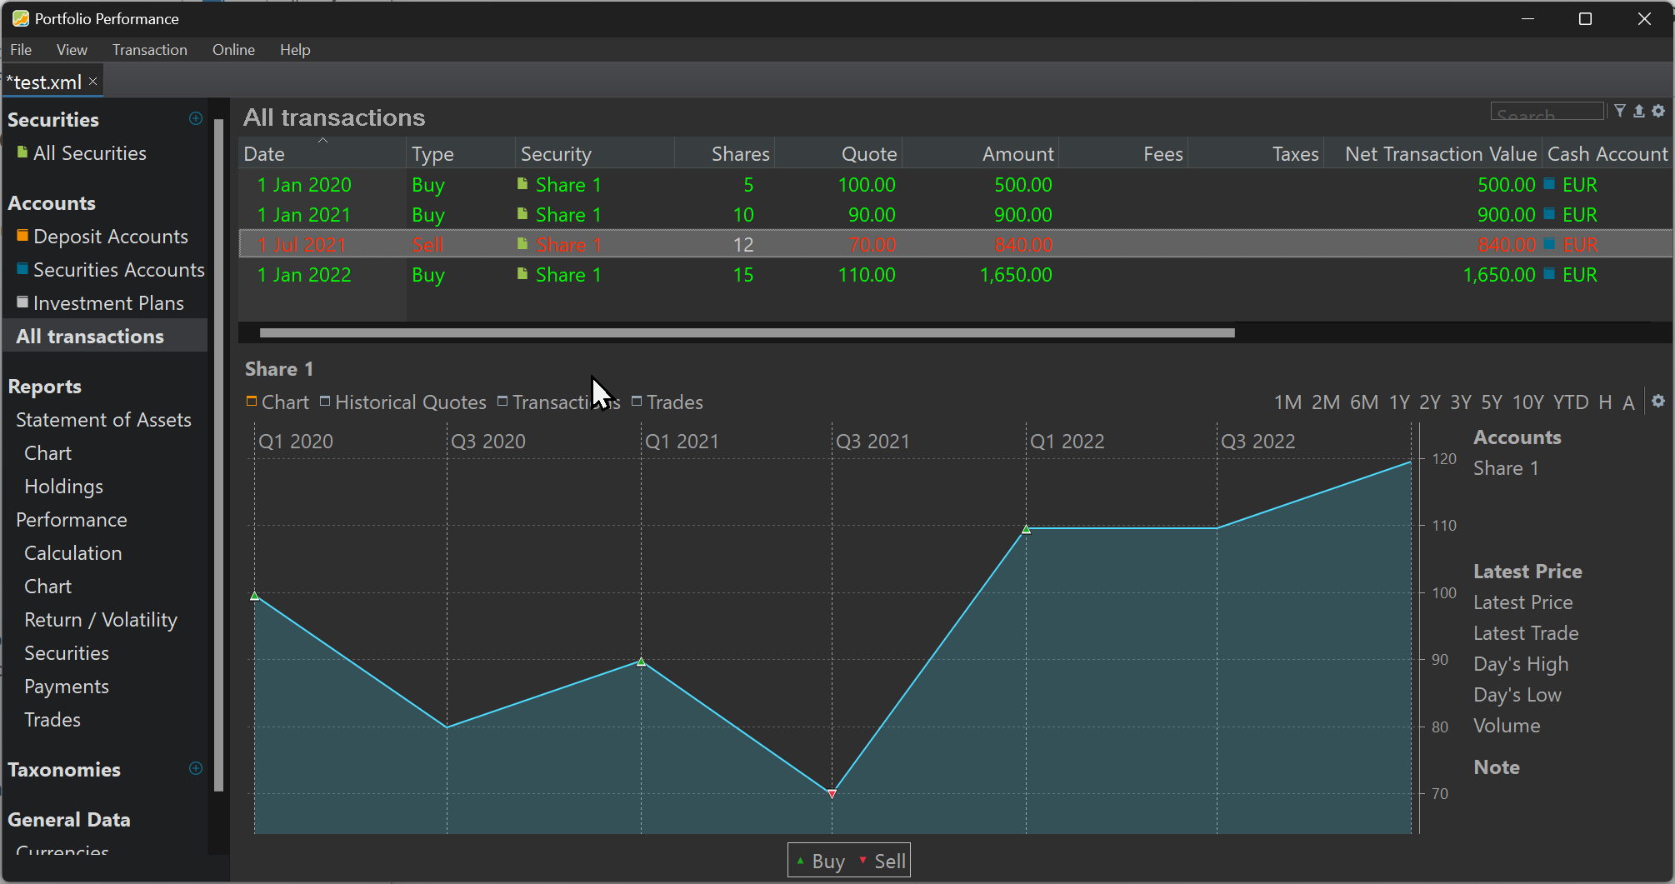Viewport: 1675px width, 884px height.
Task: Set chart range to 1M
Action: click(1287, 402)
